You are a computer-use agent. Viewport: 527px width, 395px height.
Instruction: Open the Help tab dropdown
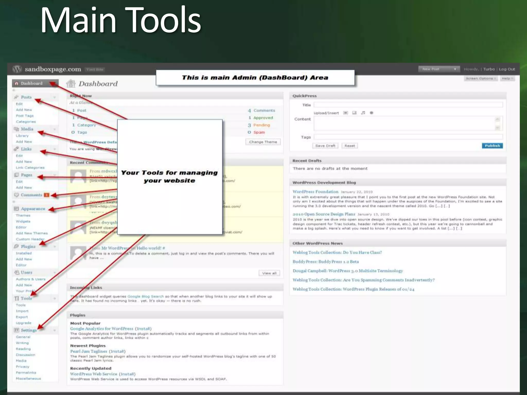[507, 78]
